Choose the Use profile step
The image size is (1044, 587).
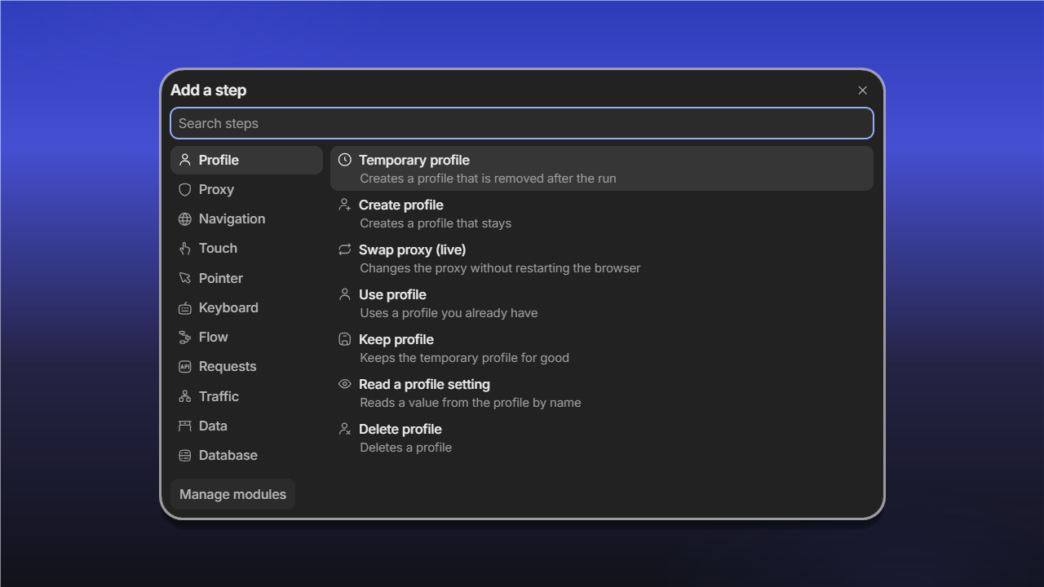click(602, 302)
